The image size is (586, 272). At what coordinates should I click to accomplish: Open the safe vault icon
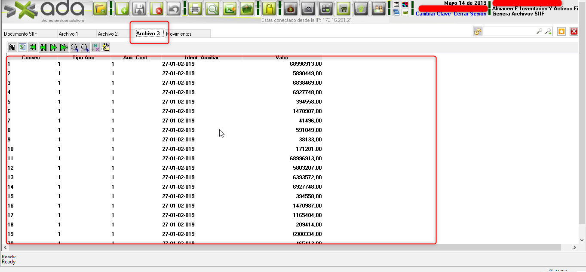[x=308, y=9]
